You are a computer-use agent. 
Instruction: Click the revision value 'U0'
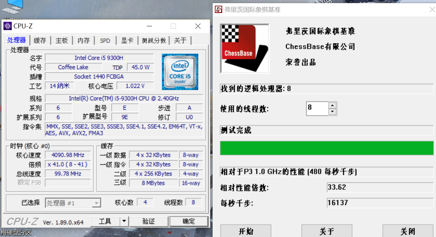click(189, 117)
